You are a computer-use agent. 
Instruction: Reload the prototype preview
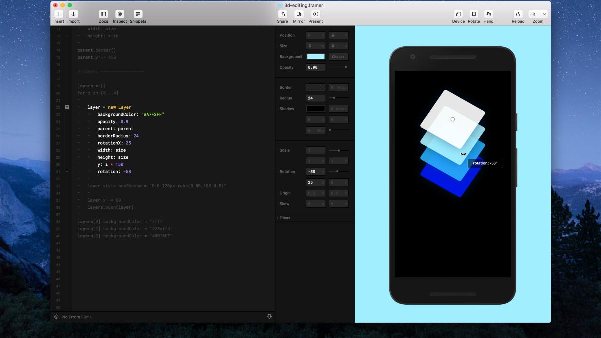pos(518,14)
